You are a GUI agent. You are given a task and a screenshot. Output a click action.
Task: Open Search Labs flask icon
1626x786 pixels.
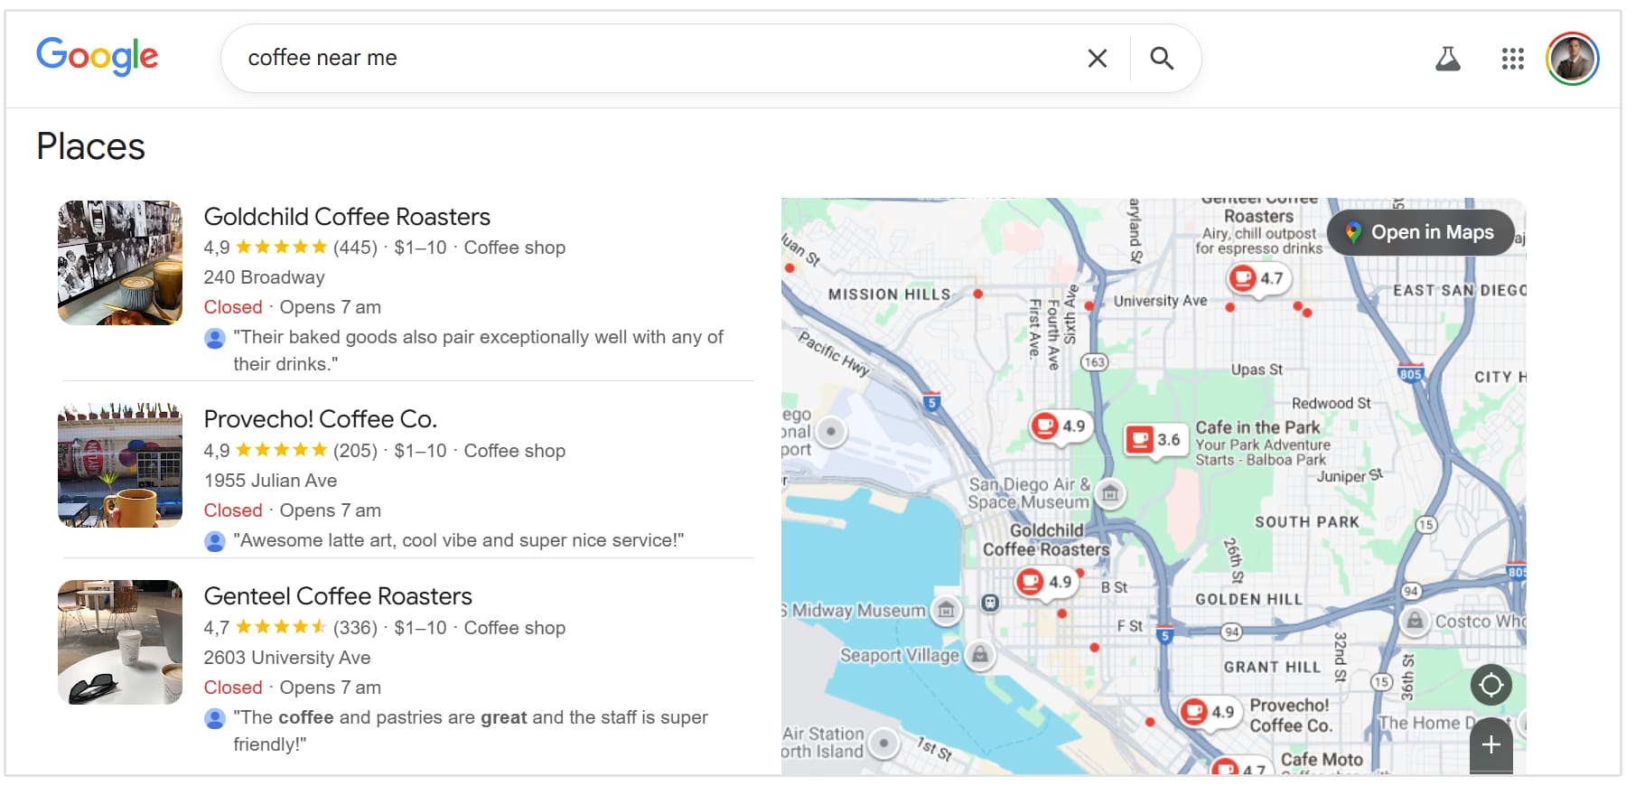tap(1447, 60)
